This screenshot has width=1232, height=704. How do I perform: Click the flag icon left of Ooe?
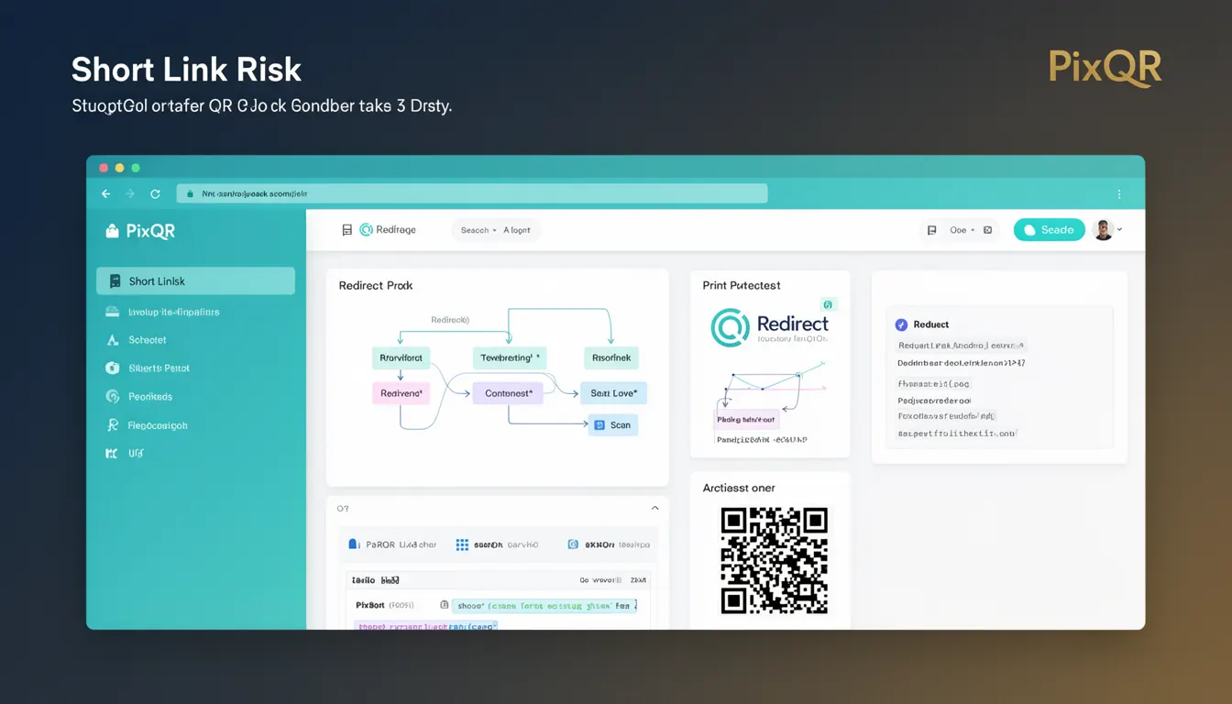pyautogui.click(x=931, y=231)
